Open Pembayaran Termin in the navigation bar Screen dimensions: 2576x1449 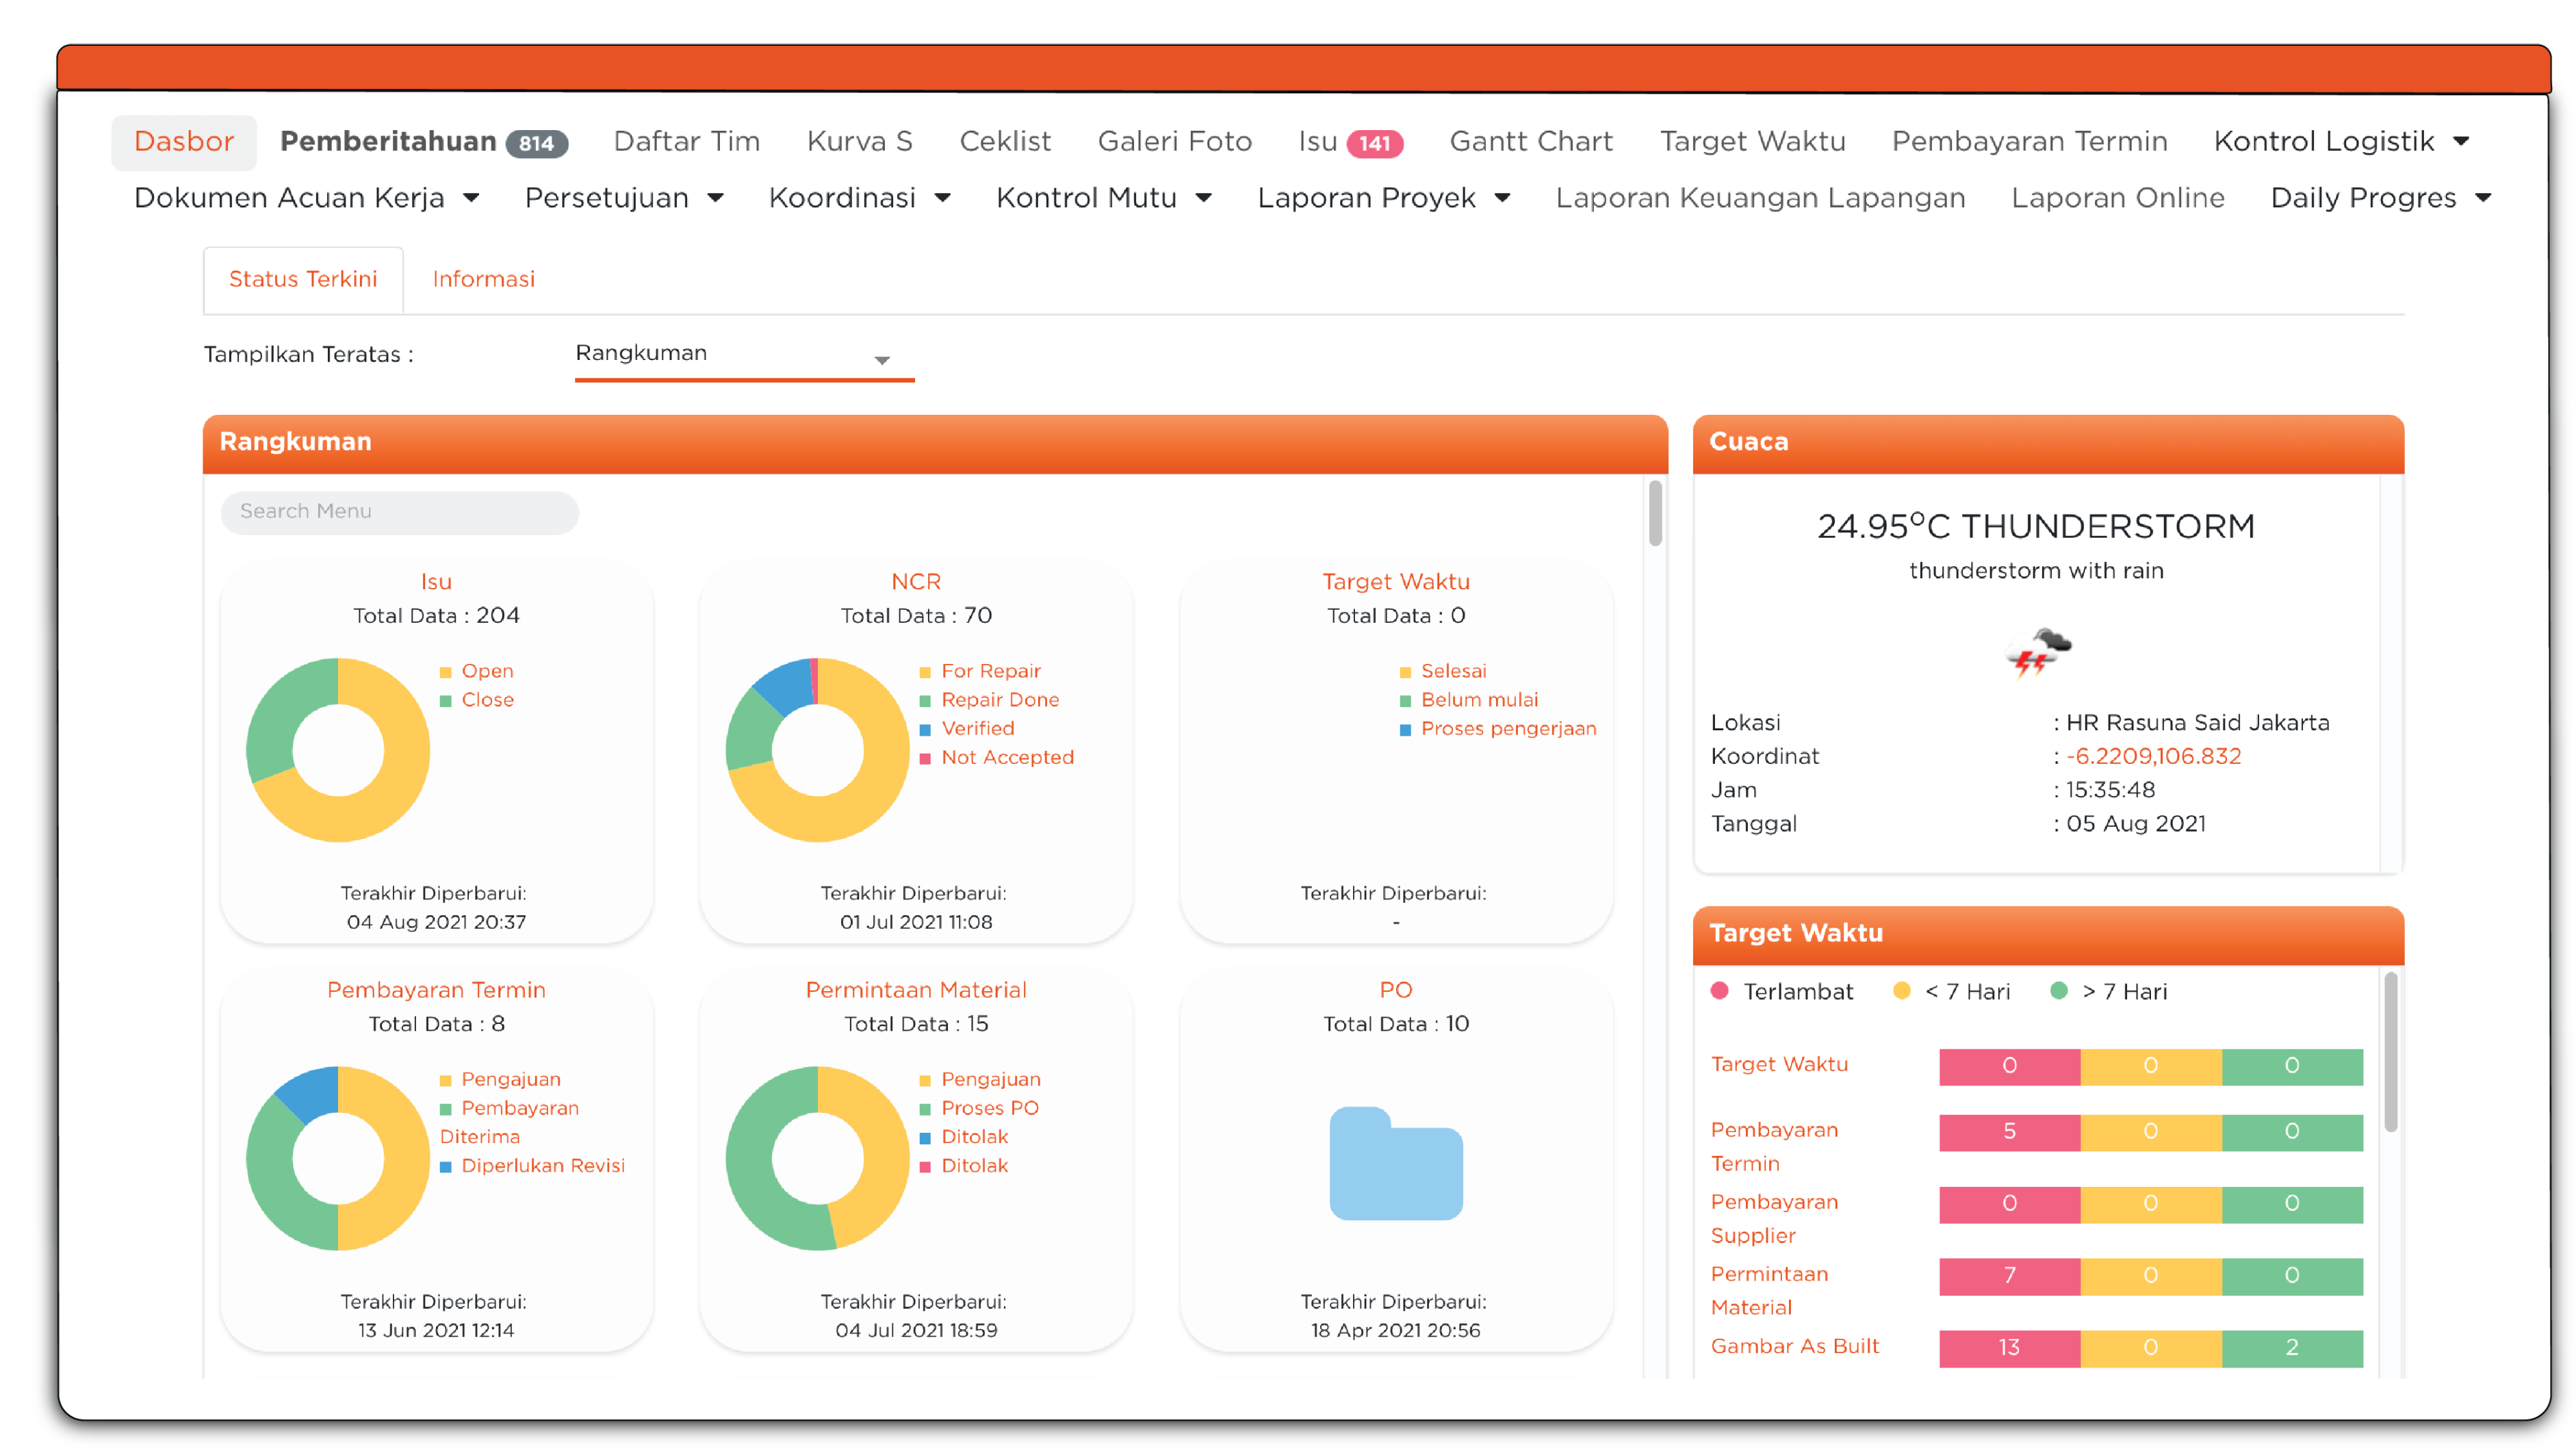[x=2029, y=141]
